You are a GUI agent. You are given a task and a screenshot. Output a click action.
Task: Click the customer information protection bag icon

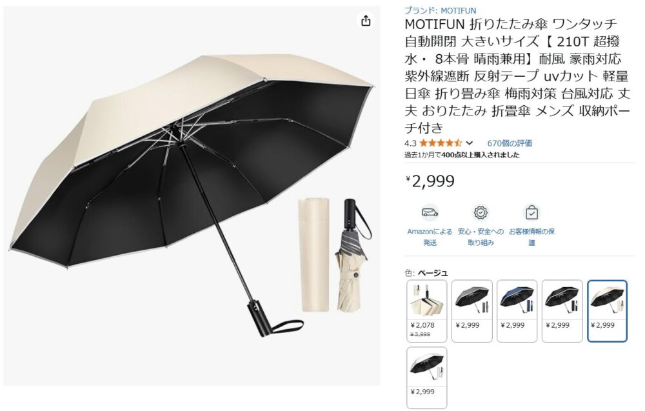(531, 213)
